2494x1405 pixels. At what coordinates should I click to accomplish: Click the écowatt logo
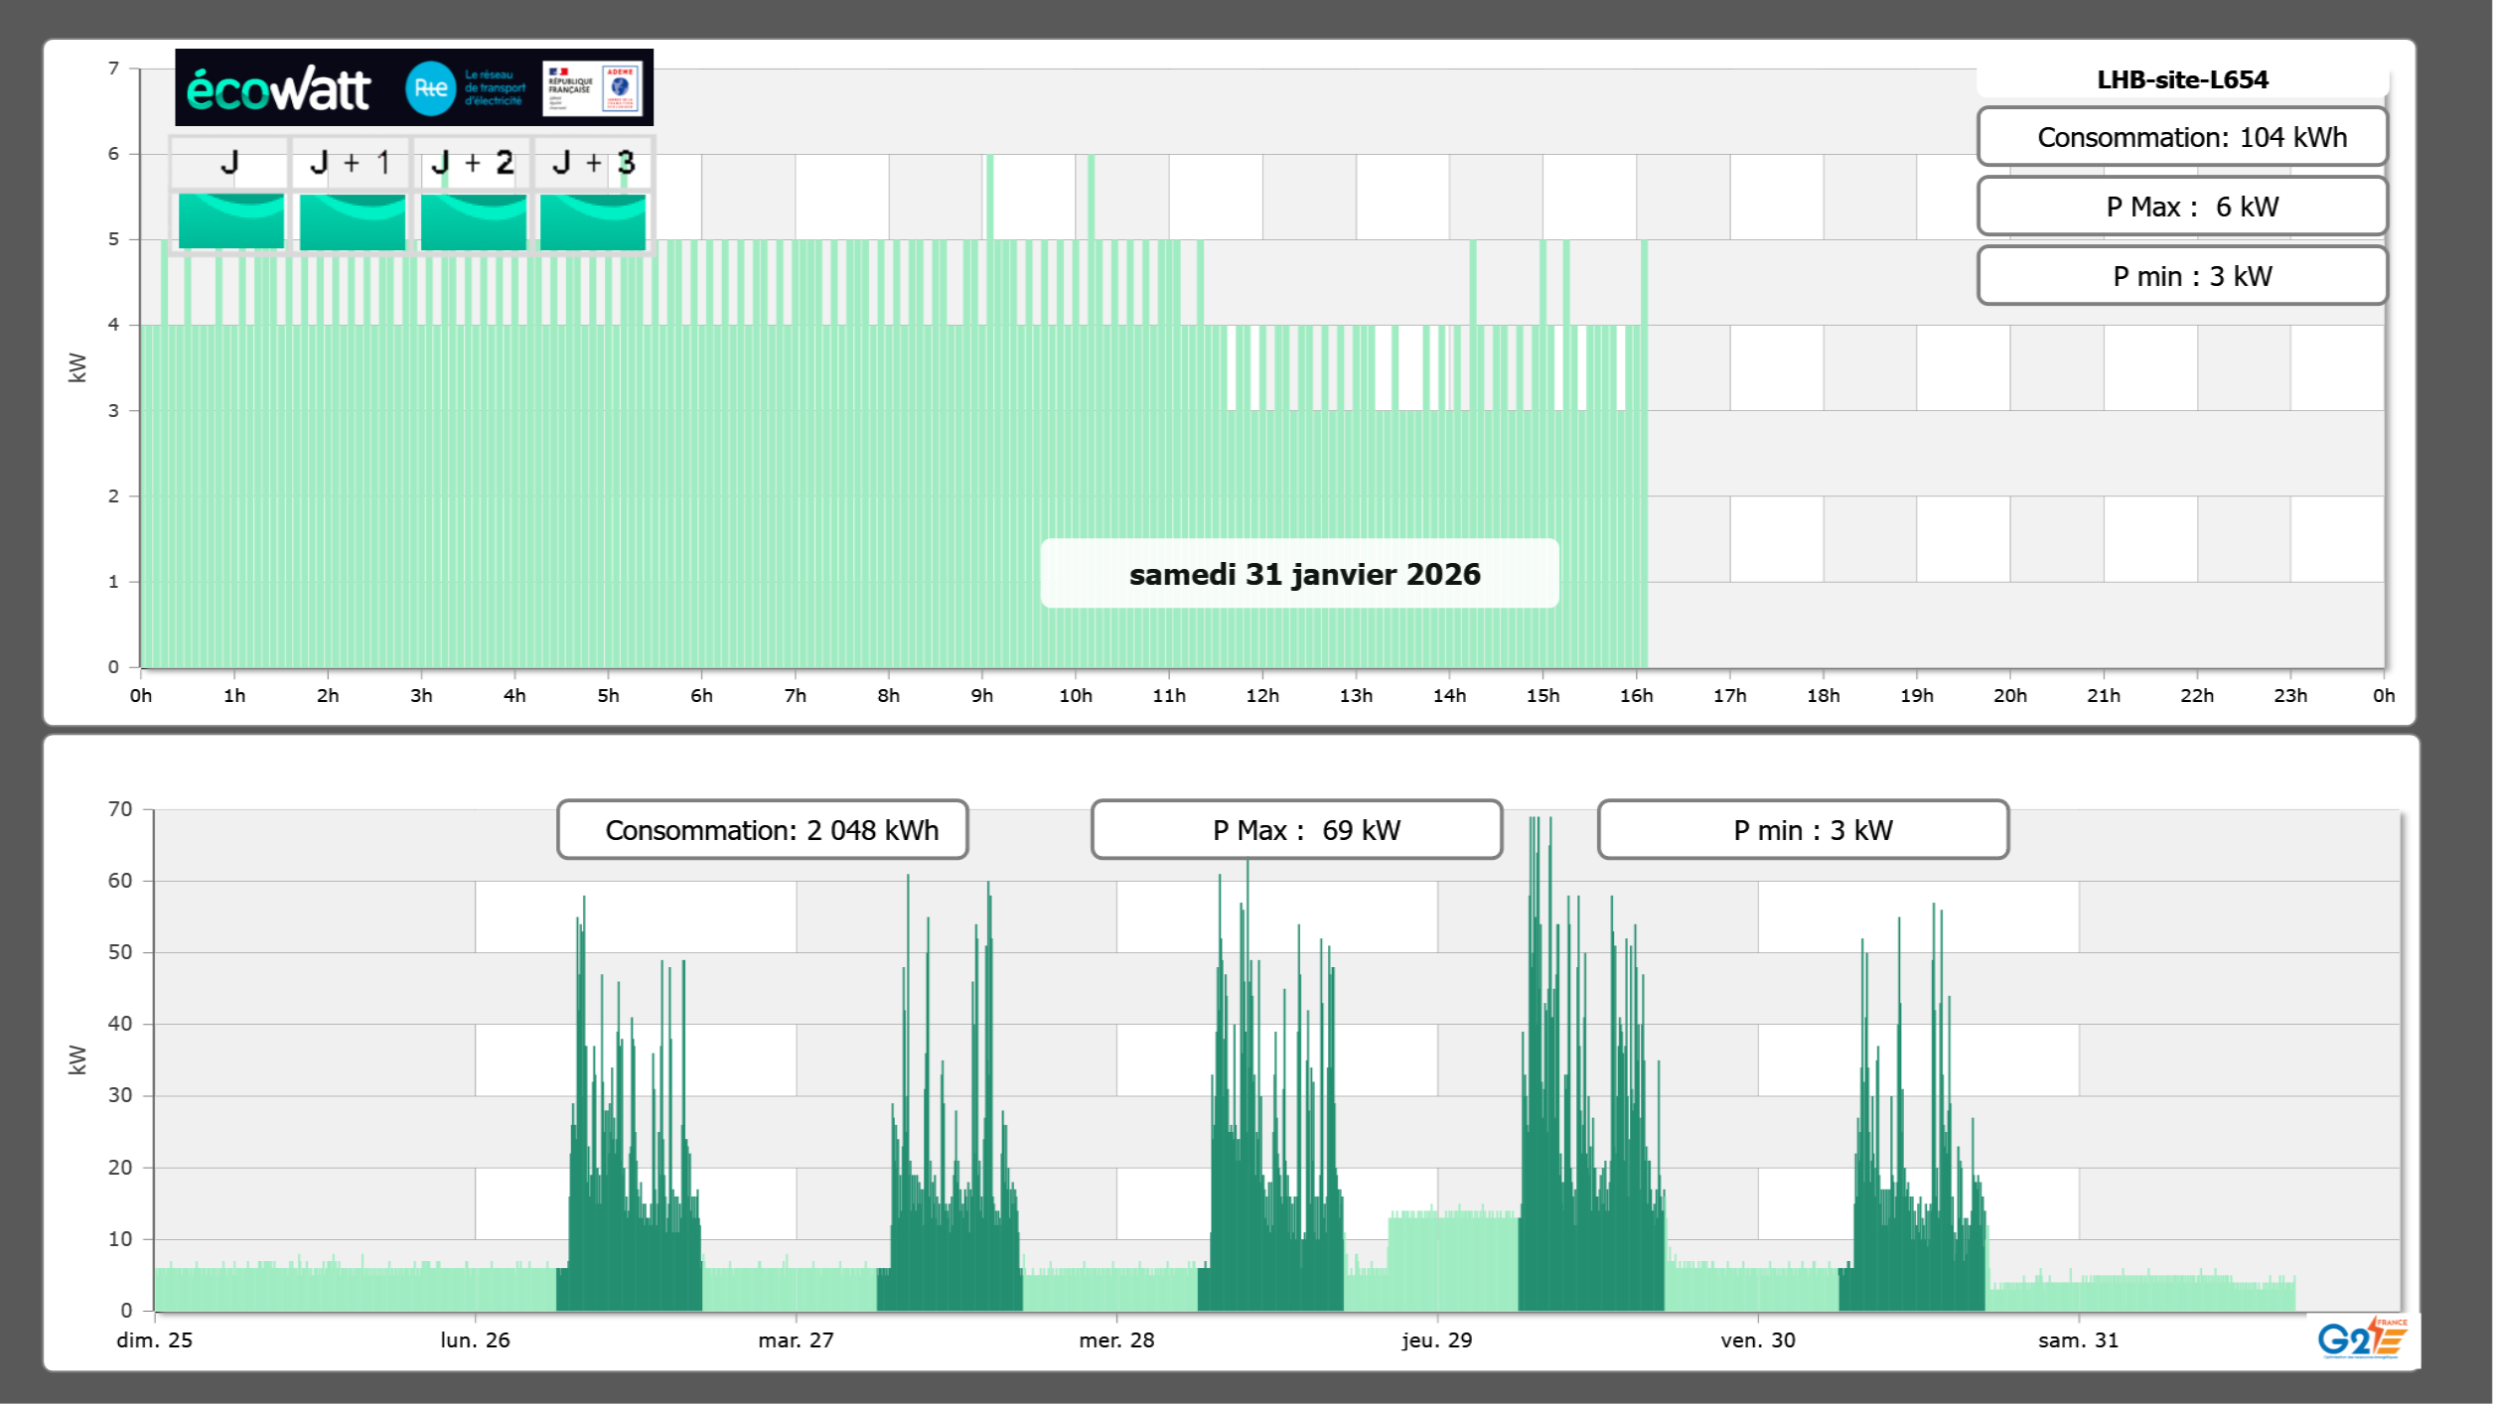278,89
